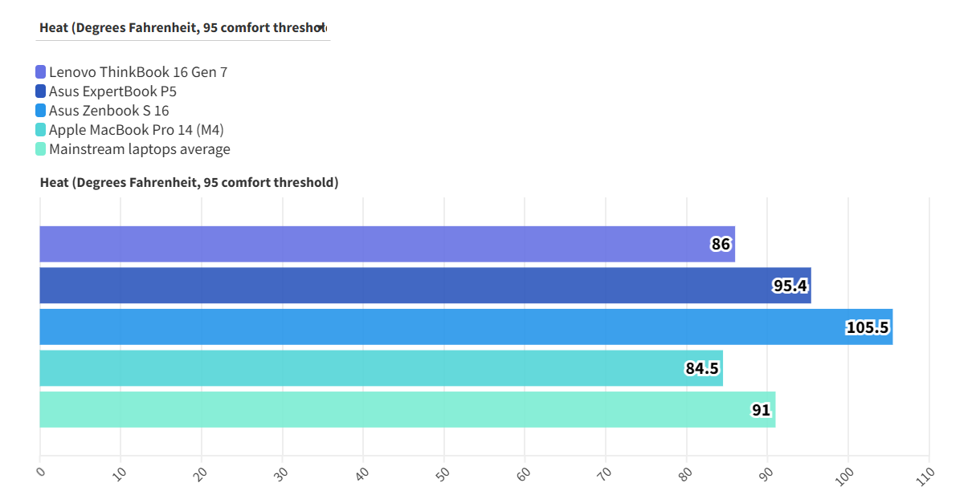The height and width of the screenshot is (499, 976).
Task: Click the Lenovo ThinkBook bar showing 86
Action: 386,244
